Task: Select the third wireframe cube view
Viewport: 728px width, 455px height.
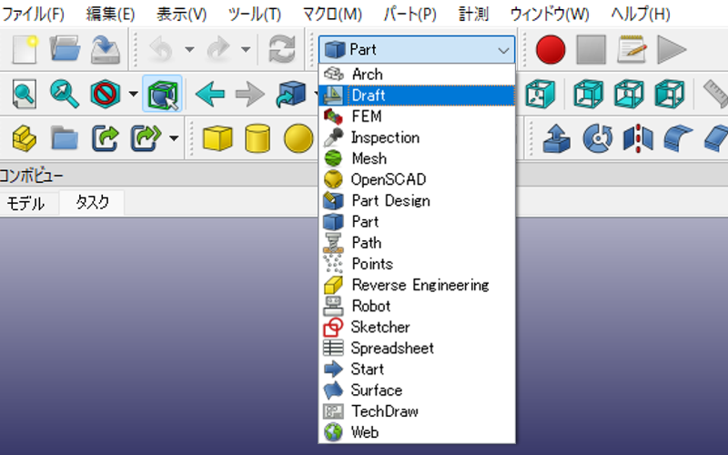Action: point(670,94)
